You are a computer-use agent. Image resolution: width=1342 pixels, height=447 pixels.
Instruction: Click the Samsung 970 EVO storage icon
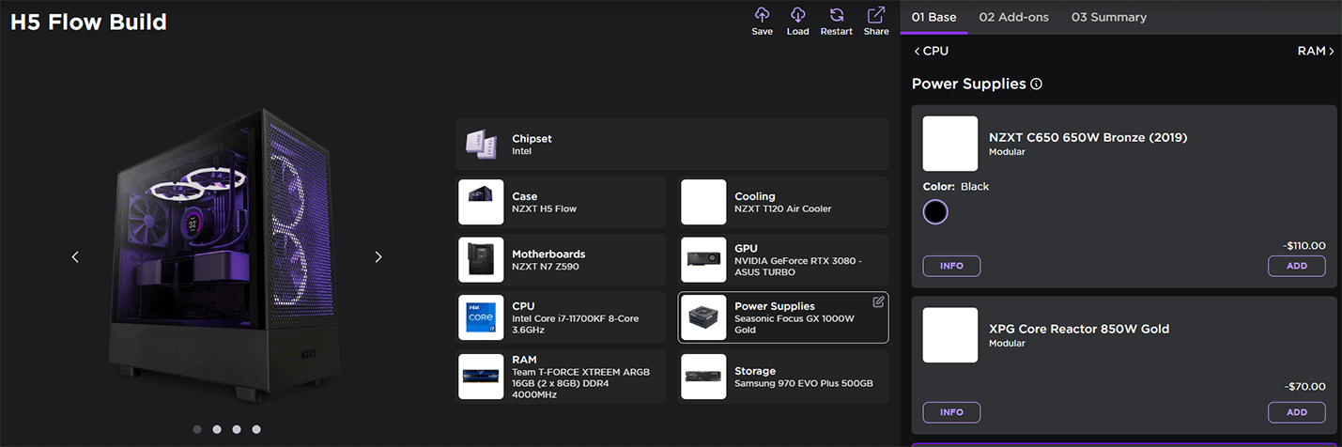703,377
